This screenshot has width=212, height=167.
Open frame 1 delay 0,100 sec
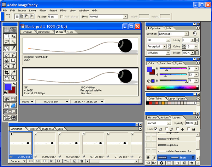coord(25,157)
